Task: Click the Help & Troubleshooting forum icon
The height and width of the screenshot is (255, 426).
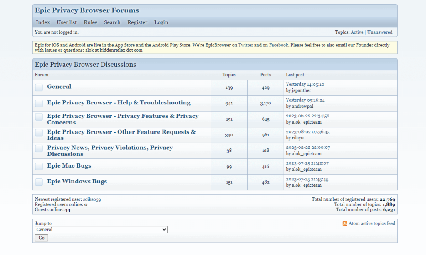Action: coord(39,103)
